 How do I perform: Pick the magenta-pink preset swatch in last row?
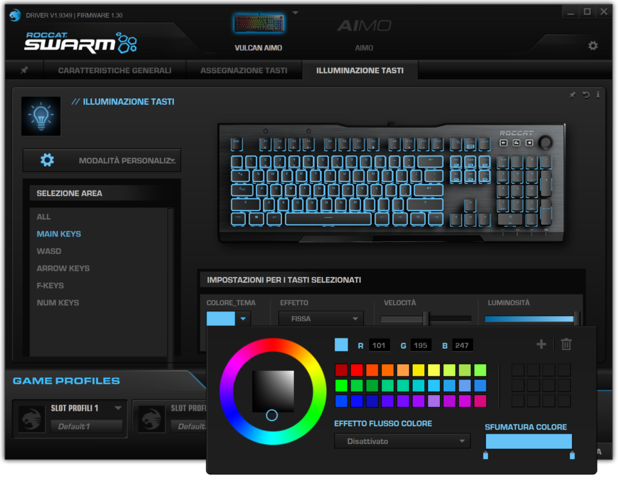[x=480, y=401]
